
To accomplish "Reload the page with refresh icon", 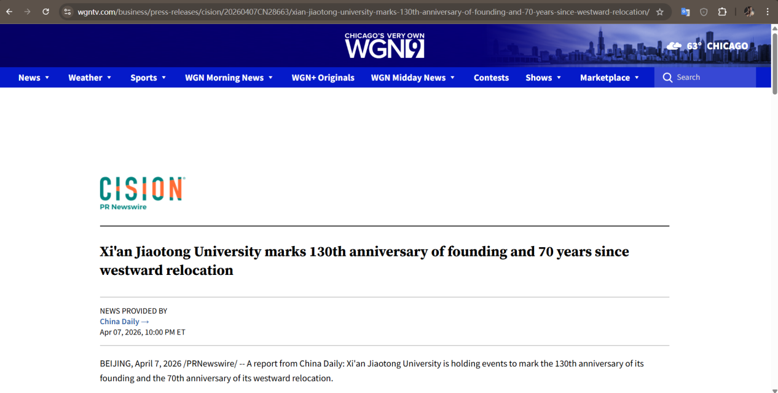I will [45, 12].
